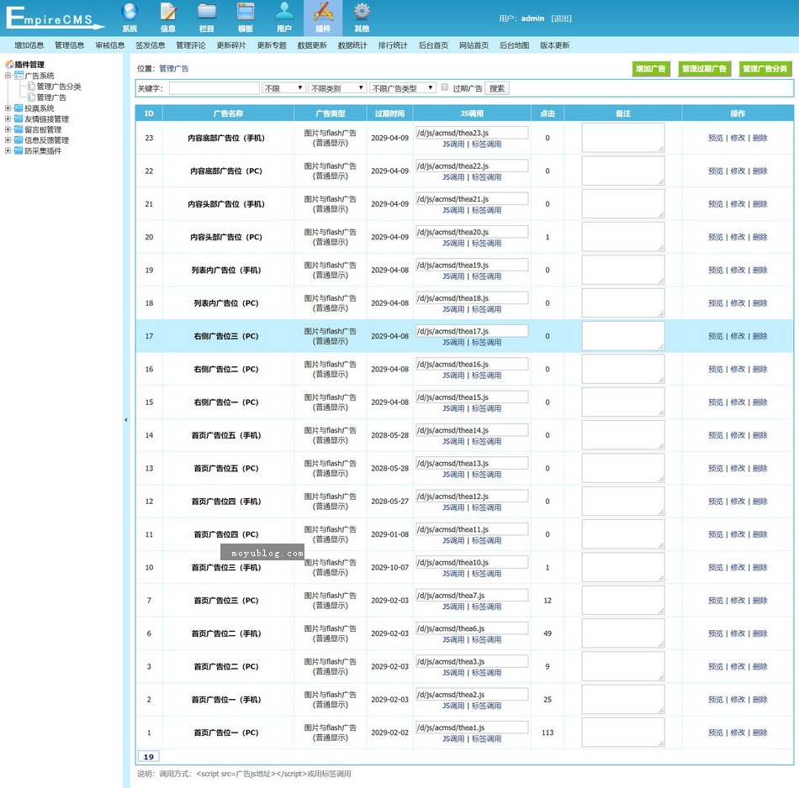Expand the 留言板管理 tree node
The height and width of the screenshot is (788, 799).
point(8,129)
